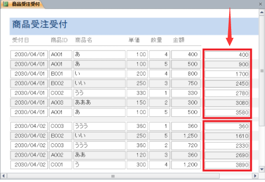The image size is (265, 182).
Task: Click the running total 2450 field
Action: point(227,84)
